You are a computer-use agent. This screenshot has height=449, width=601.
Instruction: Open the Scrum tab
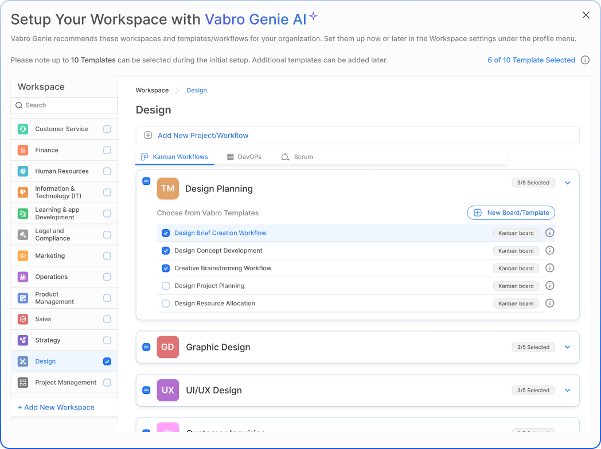[x=297, y=157]
